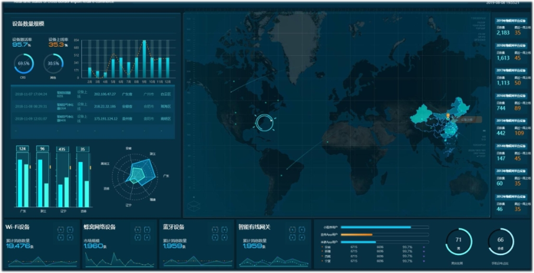534x273 pixels.
Task: Click the bottom-left square icon in 蓝牙设备 panel
Action: pos(214,238)
